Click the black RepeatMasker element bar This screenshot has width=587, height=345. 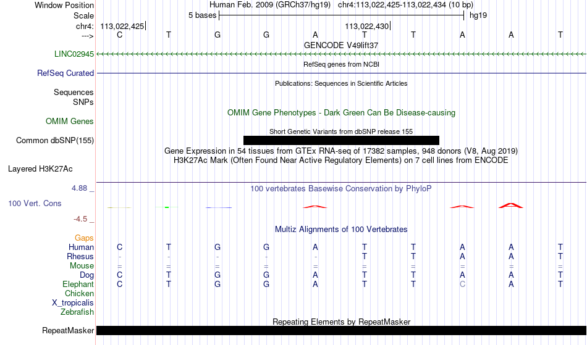coord(341,330)
